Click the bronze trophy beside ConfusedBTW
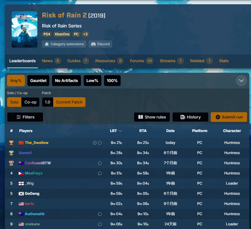251x229 pixels. [x=11, y=163]
